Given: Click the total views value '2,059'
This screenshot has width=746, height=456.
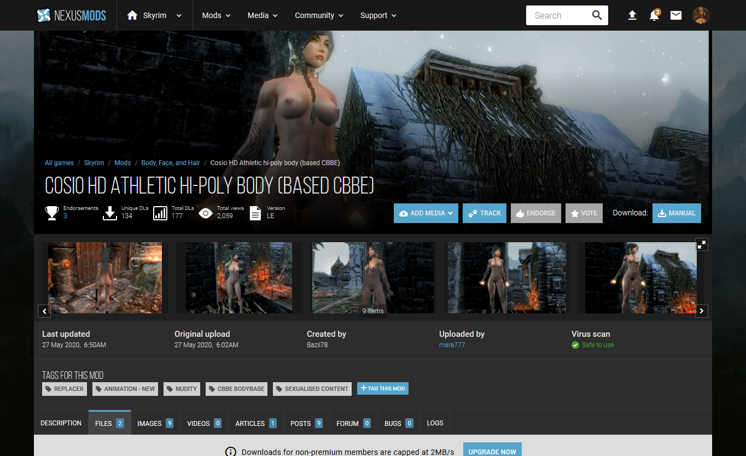Looking at the screenshot, I should [x=225, y=216].
